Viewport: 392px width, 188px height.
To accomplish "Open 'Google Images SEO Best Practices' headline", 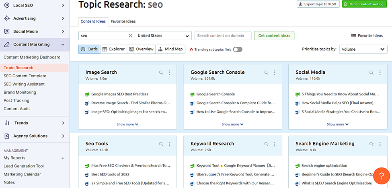I will (x=120, y=94).
